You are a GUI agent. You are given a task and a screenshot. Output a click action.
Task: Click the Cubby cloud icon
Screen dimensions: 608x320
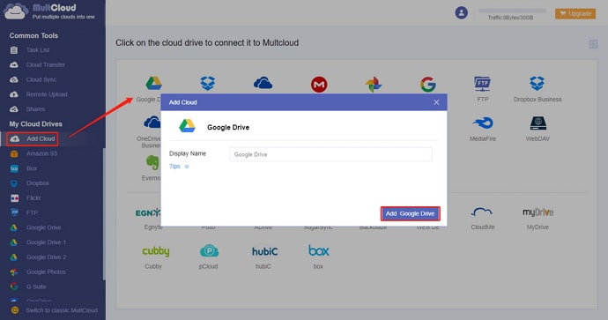(155, 251)
